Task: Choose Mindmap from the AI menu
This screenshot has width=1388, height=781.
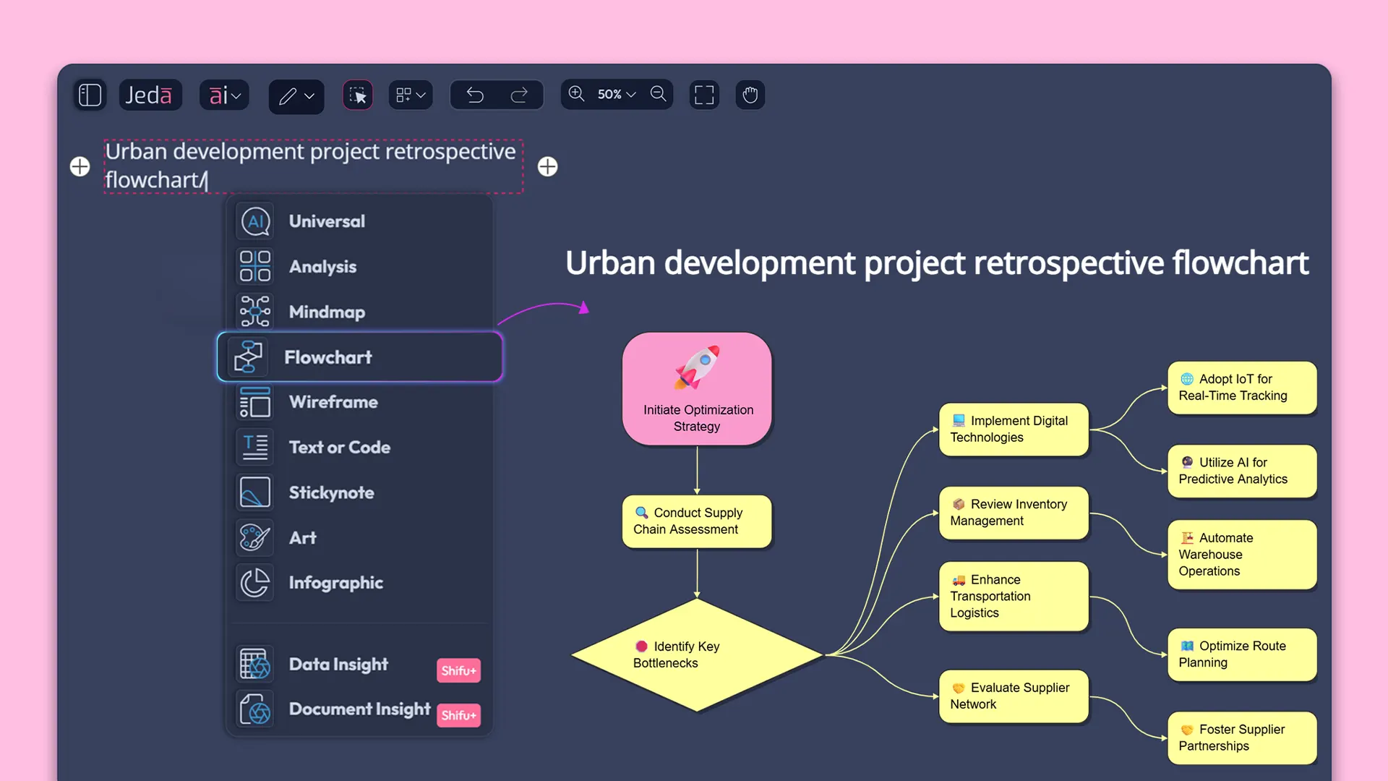Action: click(326, 312)
